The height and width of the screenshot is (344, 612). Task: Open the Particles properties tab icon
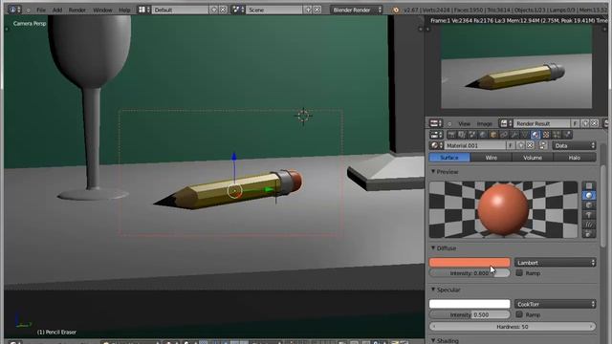[x=557, y=135]
